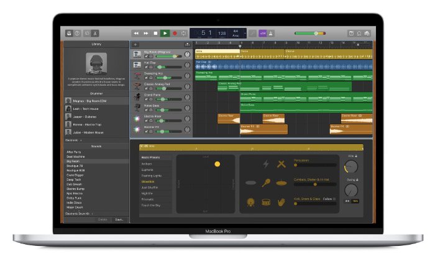Start playback with the green Play button
The image size is (435, 254).
pos(165,34)
